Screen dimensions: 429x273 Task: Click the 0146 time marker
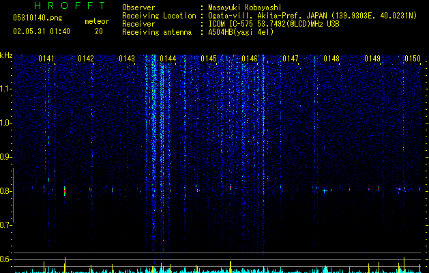pyautogui.click(x=250, y=59)
